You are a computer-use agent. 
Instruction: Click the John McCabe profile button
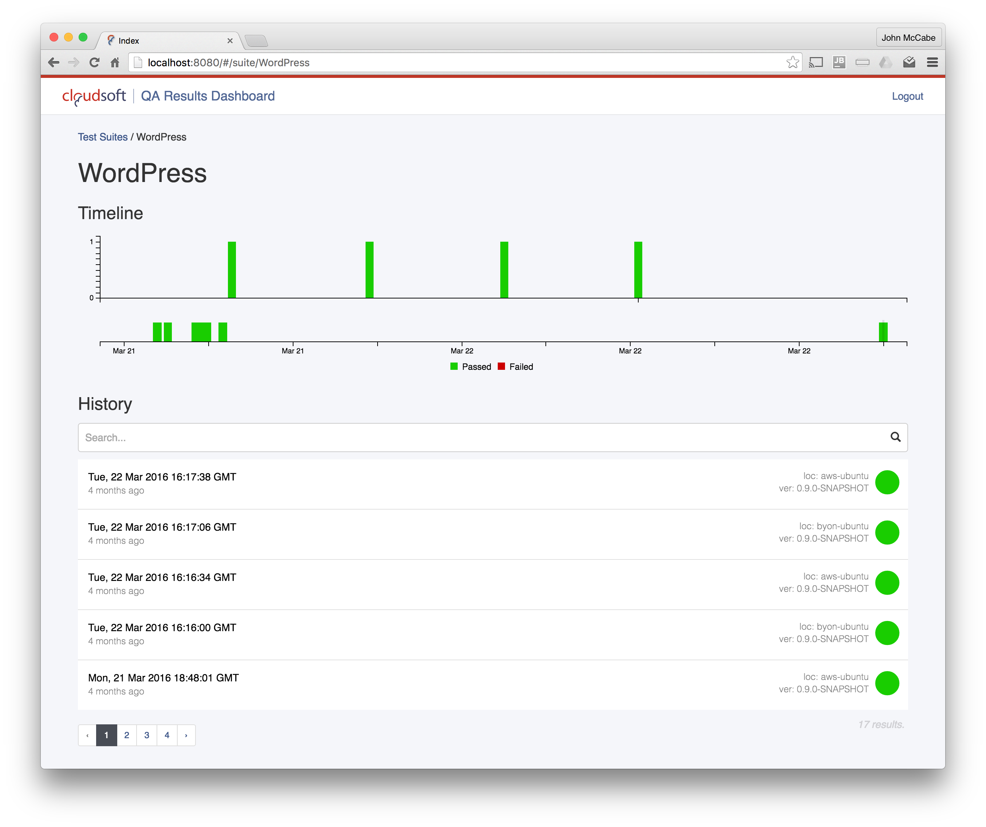point(908,37)
